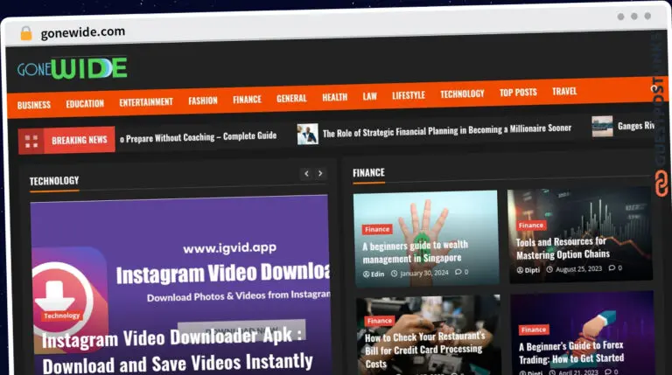Click the padlock icon in the address bar
Viewport: 672px width, 375px height.
[26, 33]
